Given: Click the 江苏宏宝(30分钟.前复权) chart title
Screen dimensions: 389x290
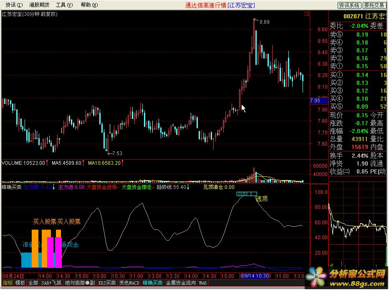Looking at the screenshot, I should 30,14.
